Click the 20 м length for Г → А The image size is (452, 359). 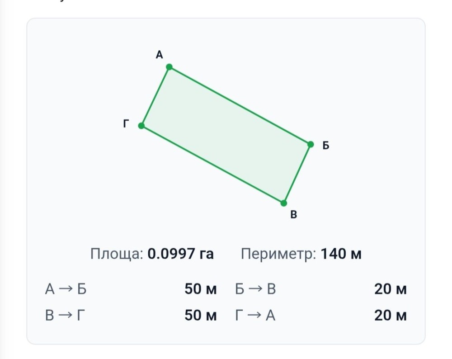click(391, 315)
